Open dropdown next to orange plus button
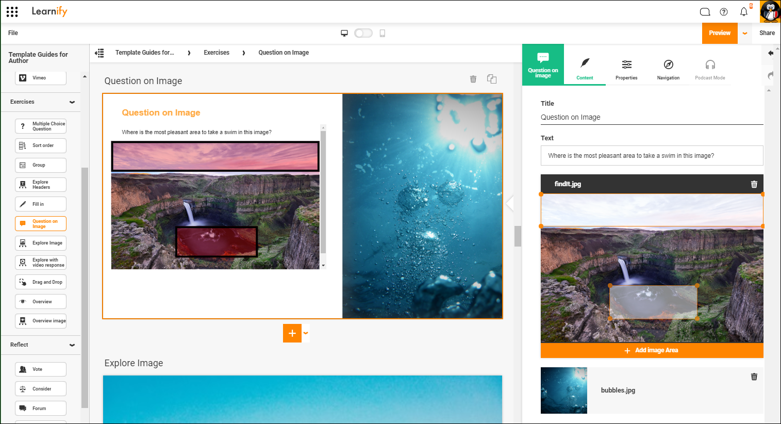This screenshot has width=781, height=424. click(306, 333)
